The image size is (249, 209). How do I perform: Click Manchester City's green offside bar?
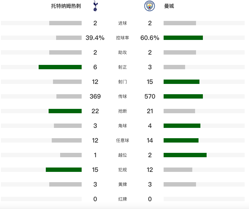tap(185, 155)
